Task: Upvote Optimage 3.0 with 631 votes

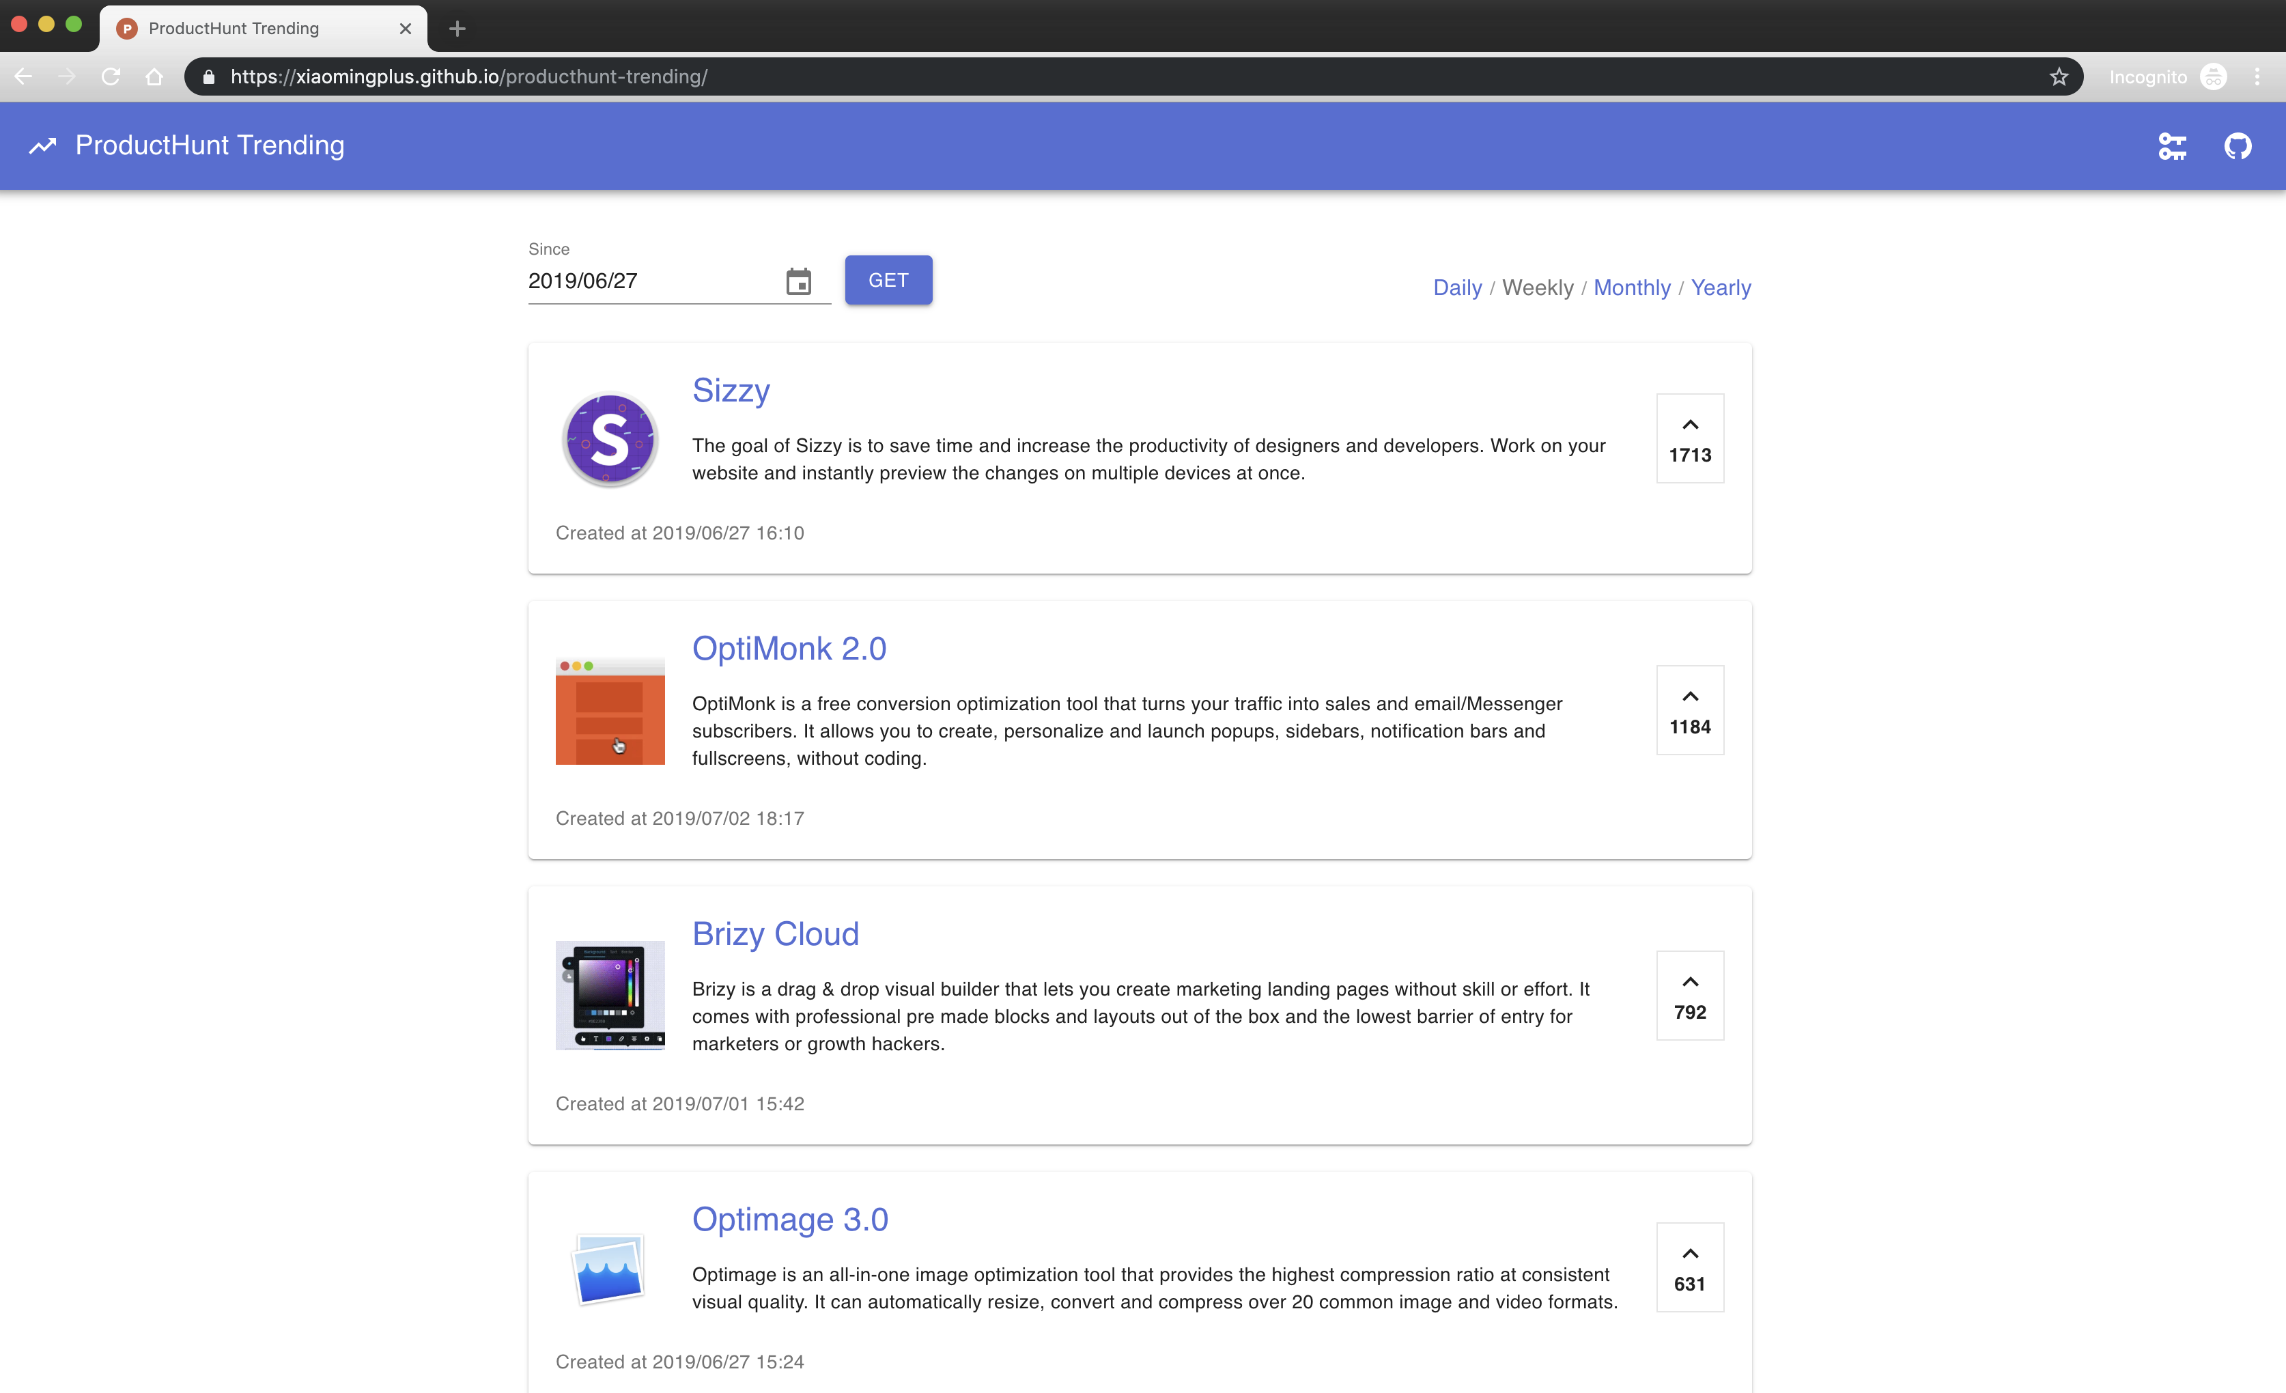Action: tap(1689, 1267)
